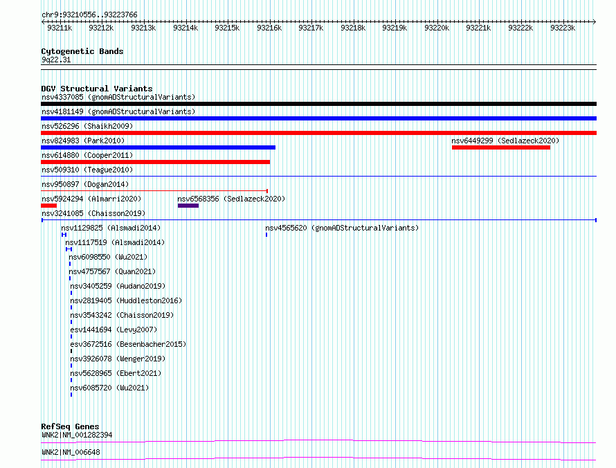Open the nsv3543242 (Chaisson2019) label
Image resolution: width=616 pixels, height=468 pixels.
tap(122, 315)
